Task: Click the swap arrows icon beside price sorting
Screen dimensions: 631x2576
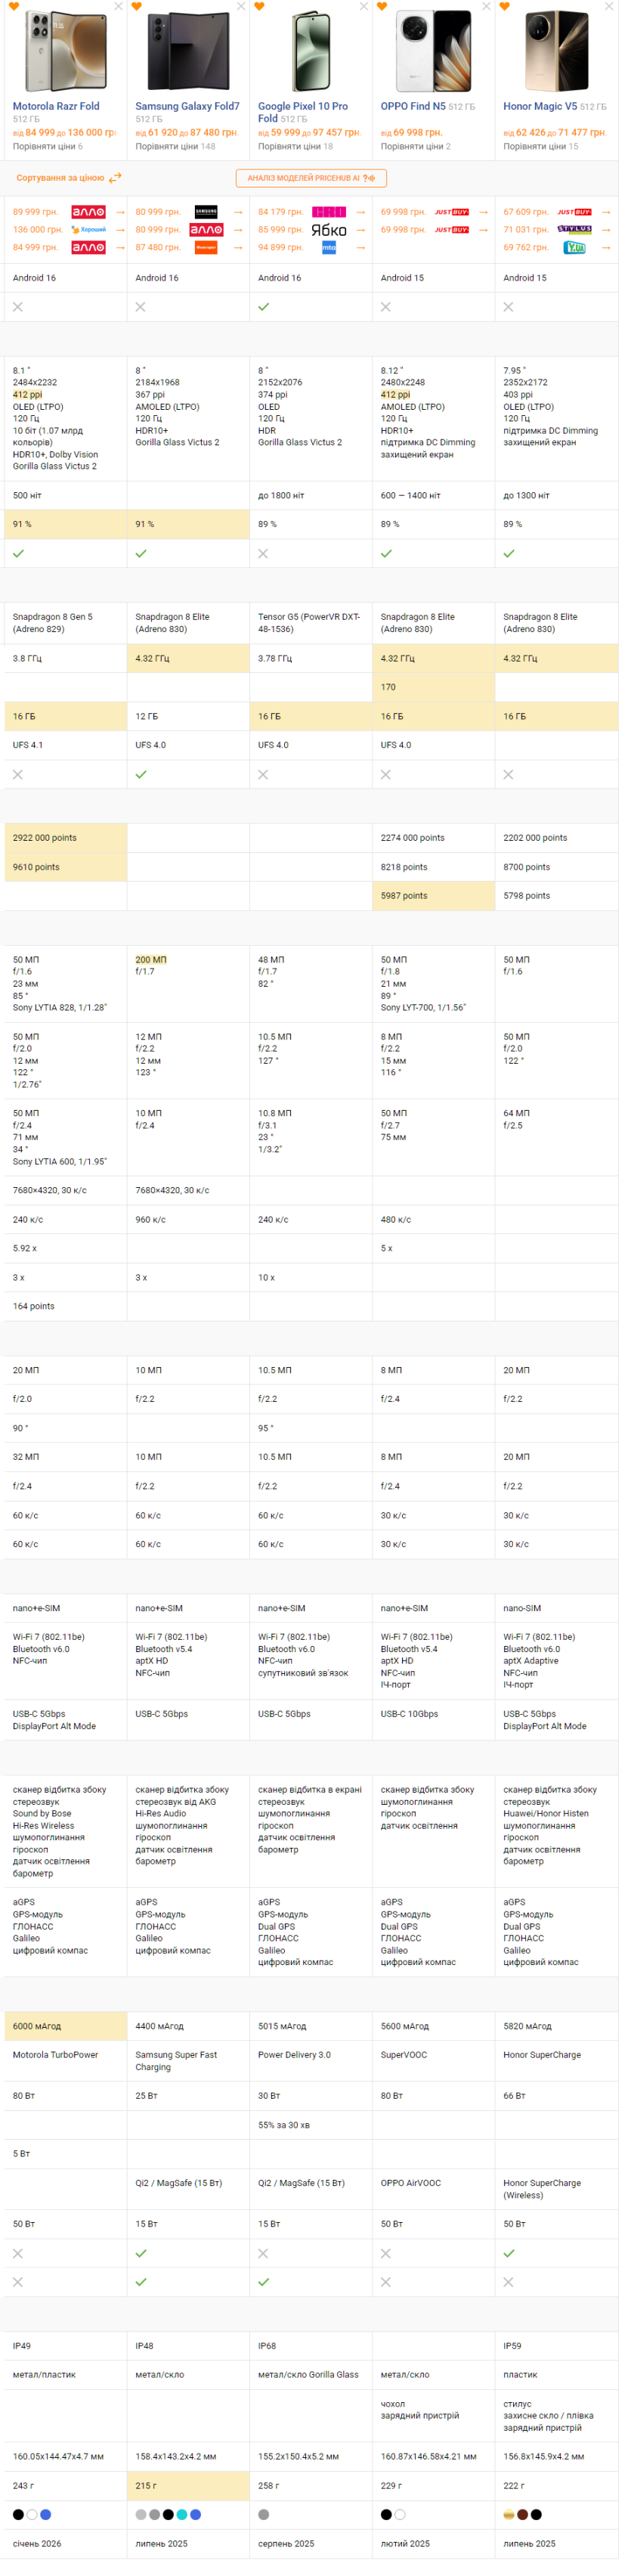Action: (115, 177)
